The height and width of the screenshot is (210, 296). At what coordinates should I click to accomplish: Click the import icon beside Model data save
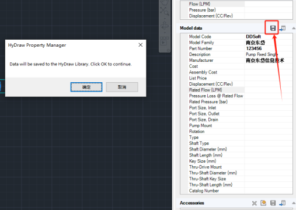pos(283,28)
